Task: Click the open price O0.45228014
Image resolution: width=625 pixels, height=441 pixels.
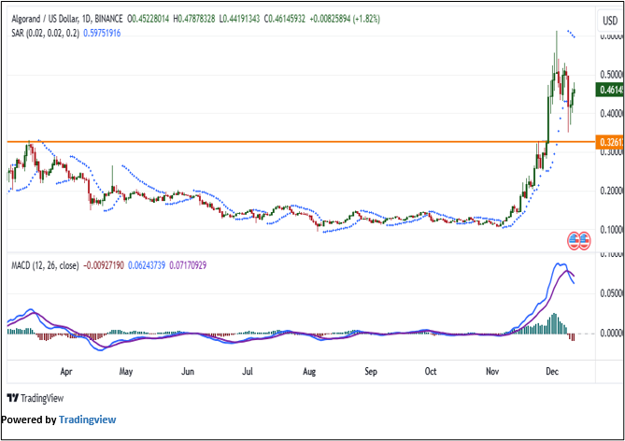Action: tap(148, 19)
